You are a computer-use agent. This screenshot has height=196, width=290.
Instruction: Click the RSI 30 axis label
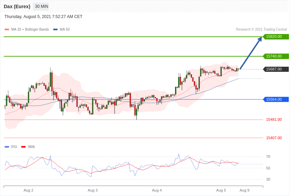[x=268, y=179]
